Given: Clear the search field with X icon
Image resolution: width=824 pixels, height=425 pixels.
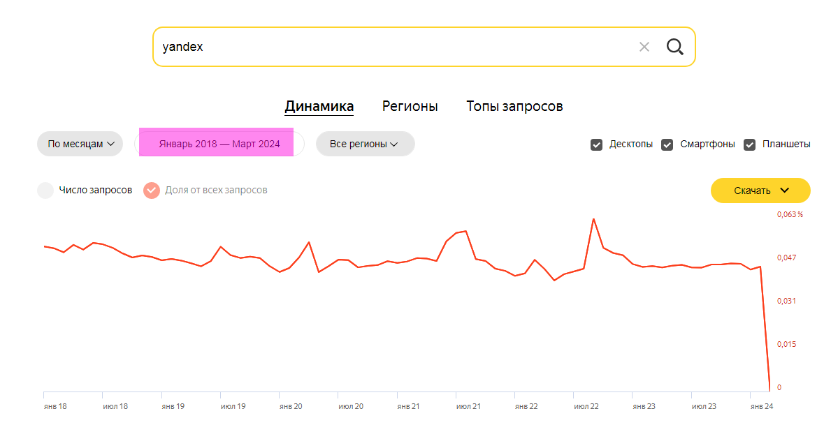Looking at the screenshot, I should (x=644, y=47).
